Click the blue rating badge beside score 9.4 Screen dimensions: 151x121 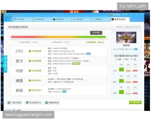(136, 49)
